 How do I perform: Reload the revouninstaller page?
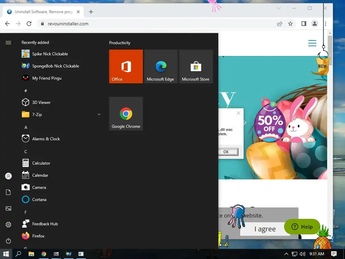point(29,24)
